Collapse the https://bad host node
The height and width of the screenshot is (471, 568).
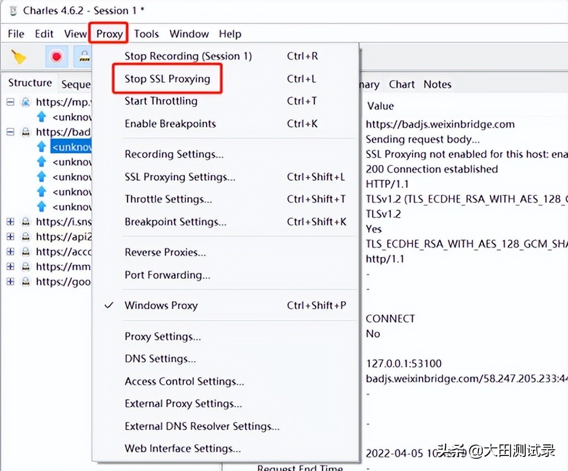pyautogui.click(x=11, y=132)
